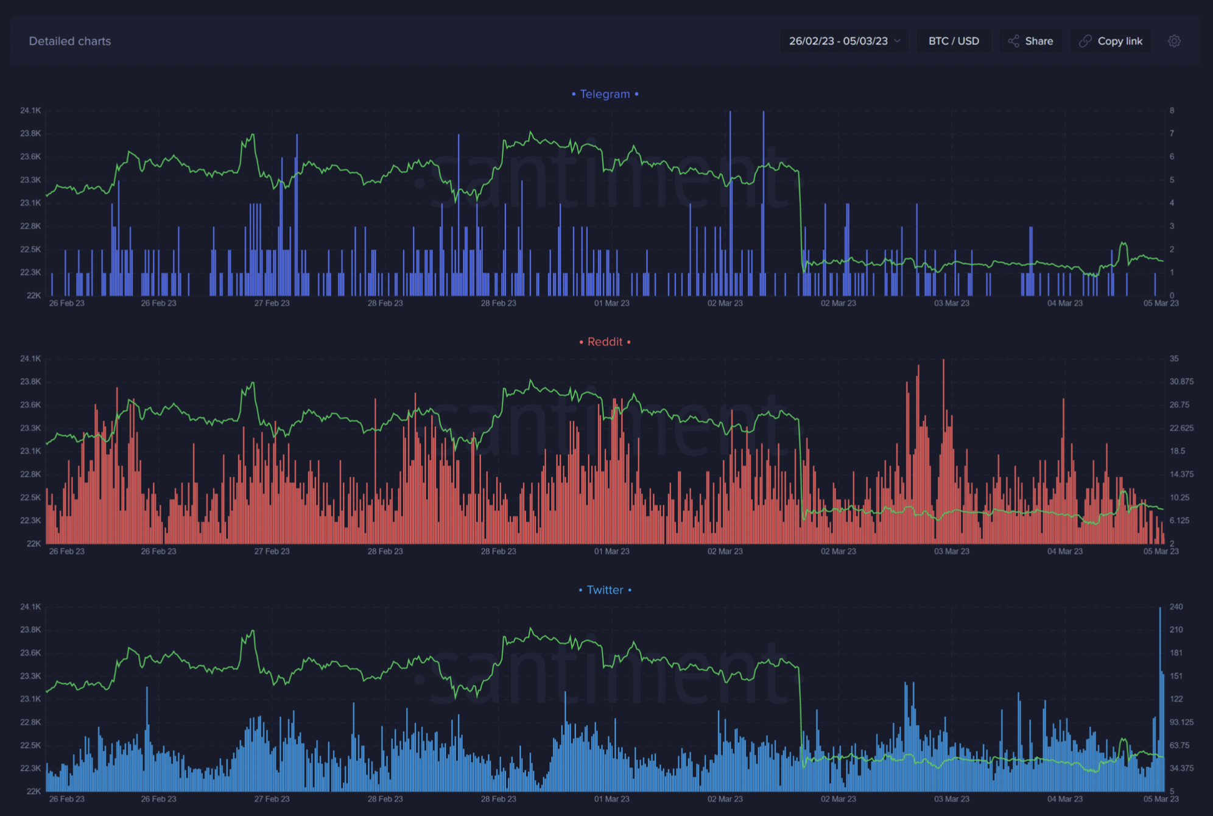Screen dimensions: 1213x816
Task: Click the 210 value on Twitter right axis
Action: 1176,630
